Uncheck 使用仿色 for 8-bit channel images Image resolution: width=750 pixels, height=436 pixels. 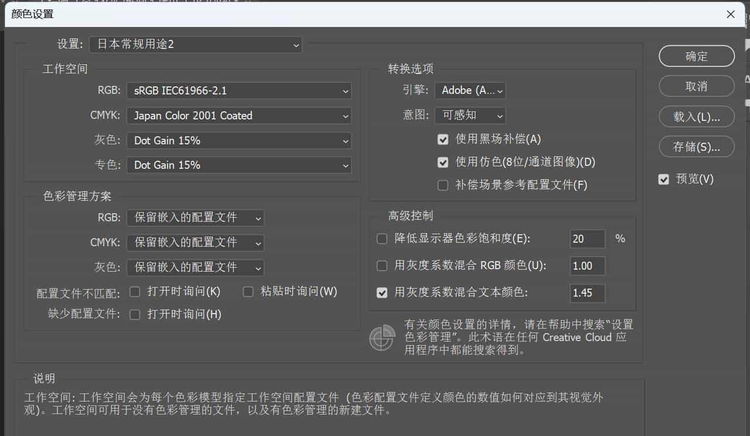[x=443, y=162]
